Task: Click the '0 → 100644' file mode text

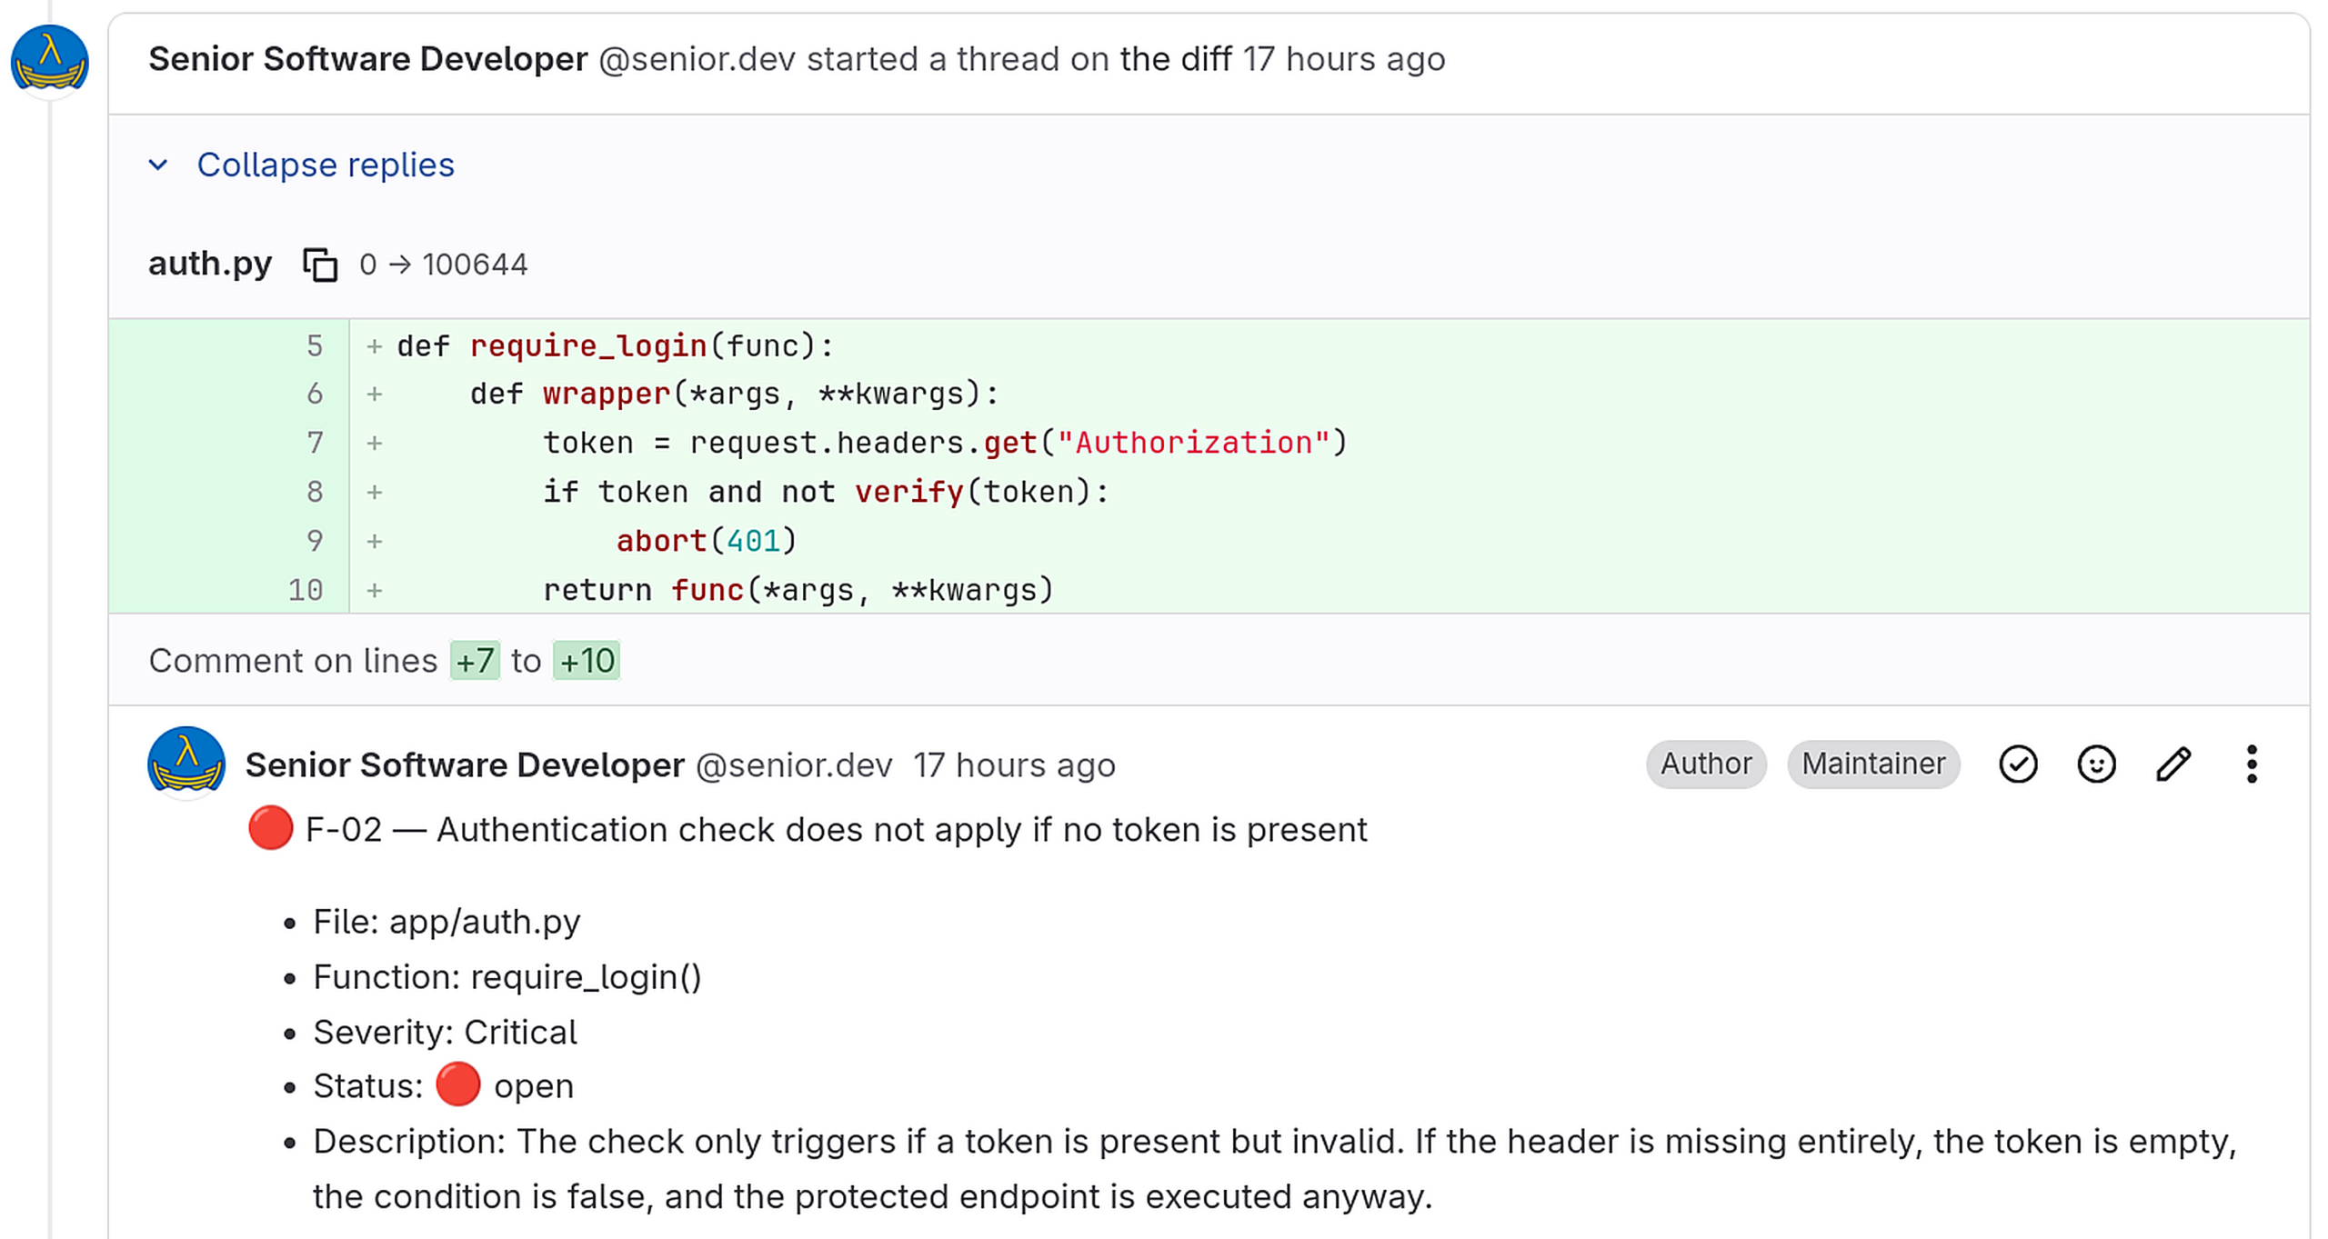Action: click(443, 265)
